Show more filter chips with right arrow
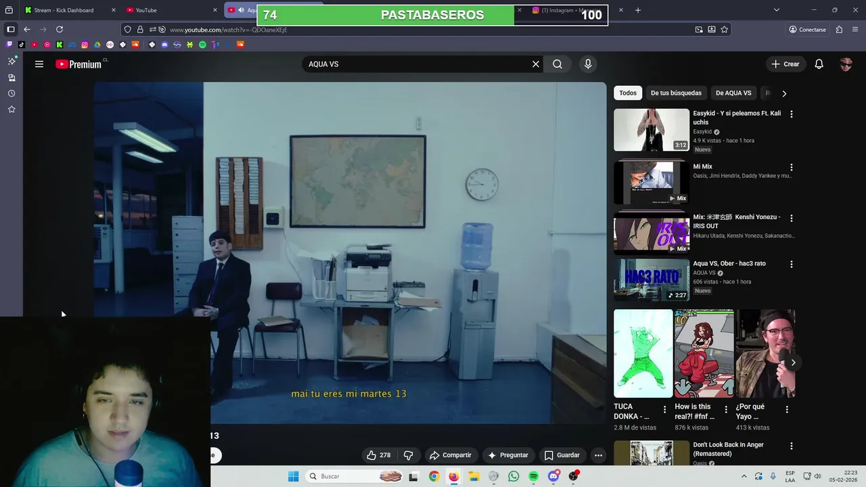The height and width of the screenshot is (487, 866). point(784,93)
